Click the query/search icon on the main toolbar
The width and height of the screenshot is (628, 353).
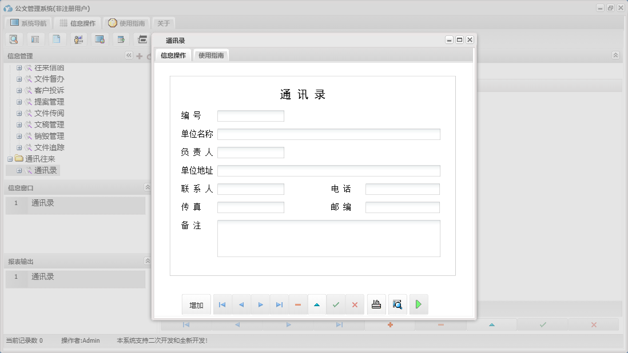click(x=14, y=39)
